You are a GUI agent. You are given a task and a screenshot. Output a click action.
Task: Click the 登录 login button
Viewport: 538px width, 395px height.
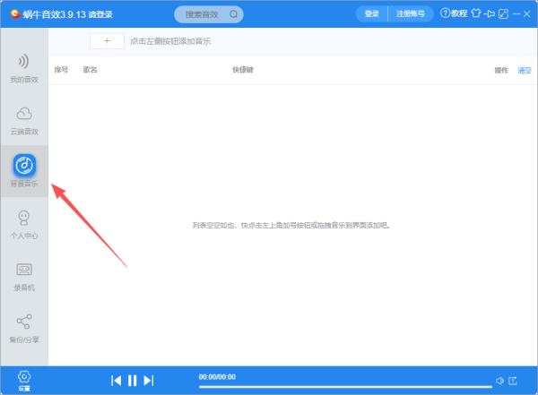tap(371, 14)
